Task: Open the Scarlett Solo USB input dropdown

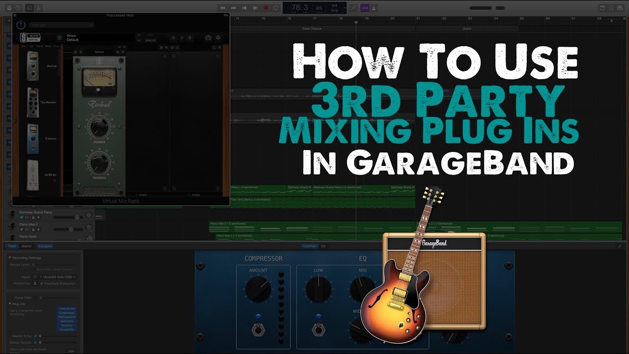Action: (58, 277)
